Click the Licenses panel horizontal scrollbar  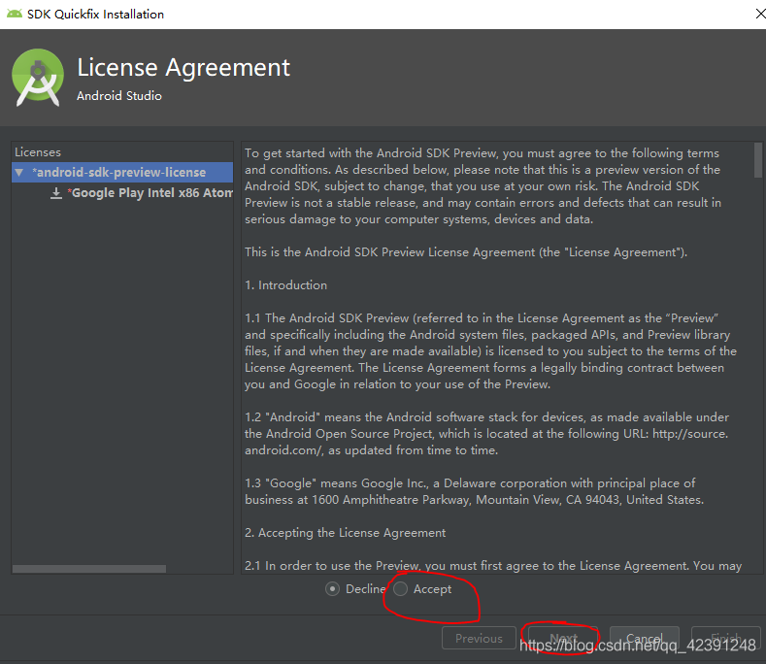click(89, 569)
